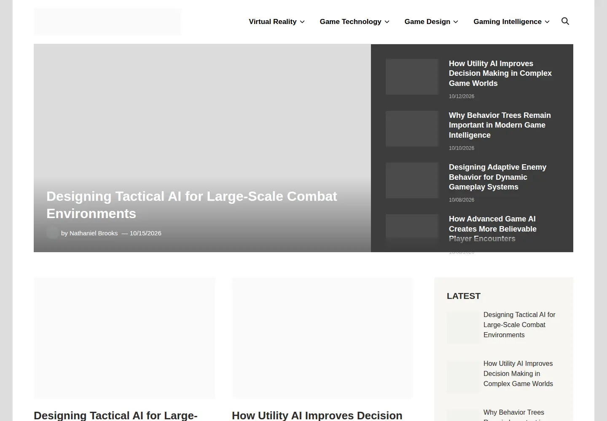Click hero article date 10/15/2026
The width and height of the screenshot is (607, 421).
[x=145, y=233]
